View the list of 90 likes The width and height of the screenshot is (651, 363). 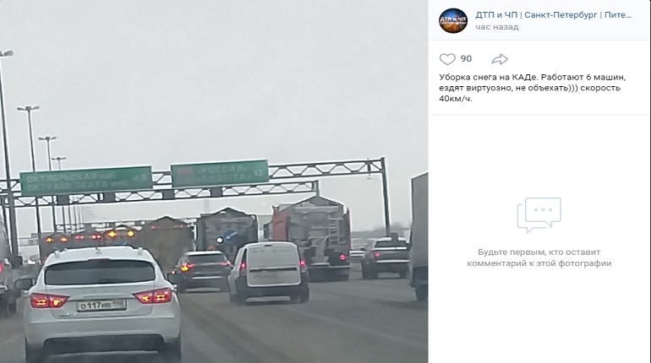(466, 59)
